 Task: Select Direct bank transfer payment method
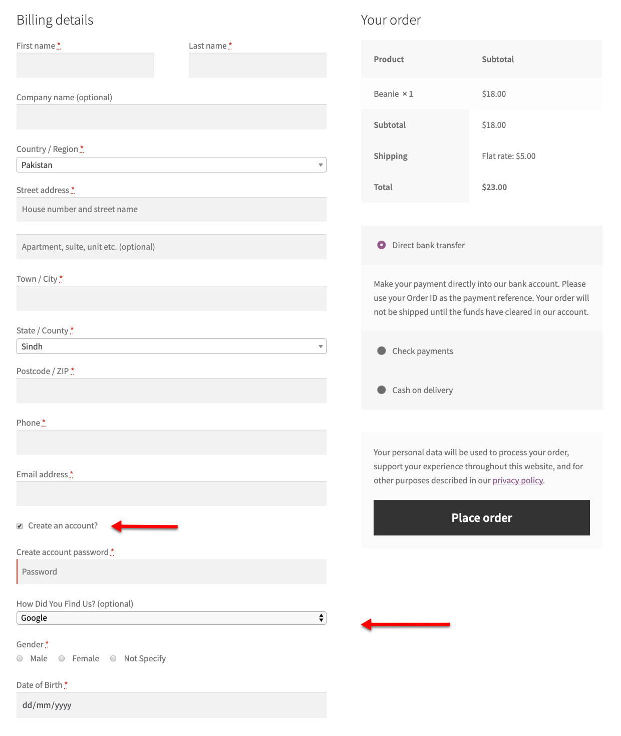(382, 245)
